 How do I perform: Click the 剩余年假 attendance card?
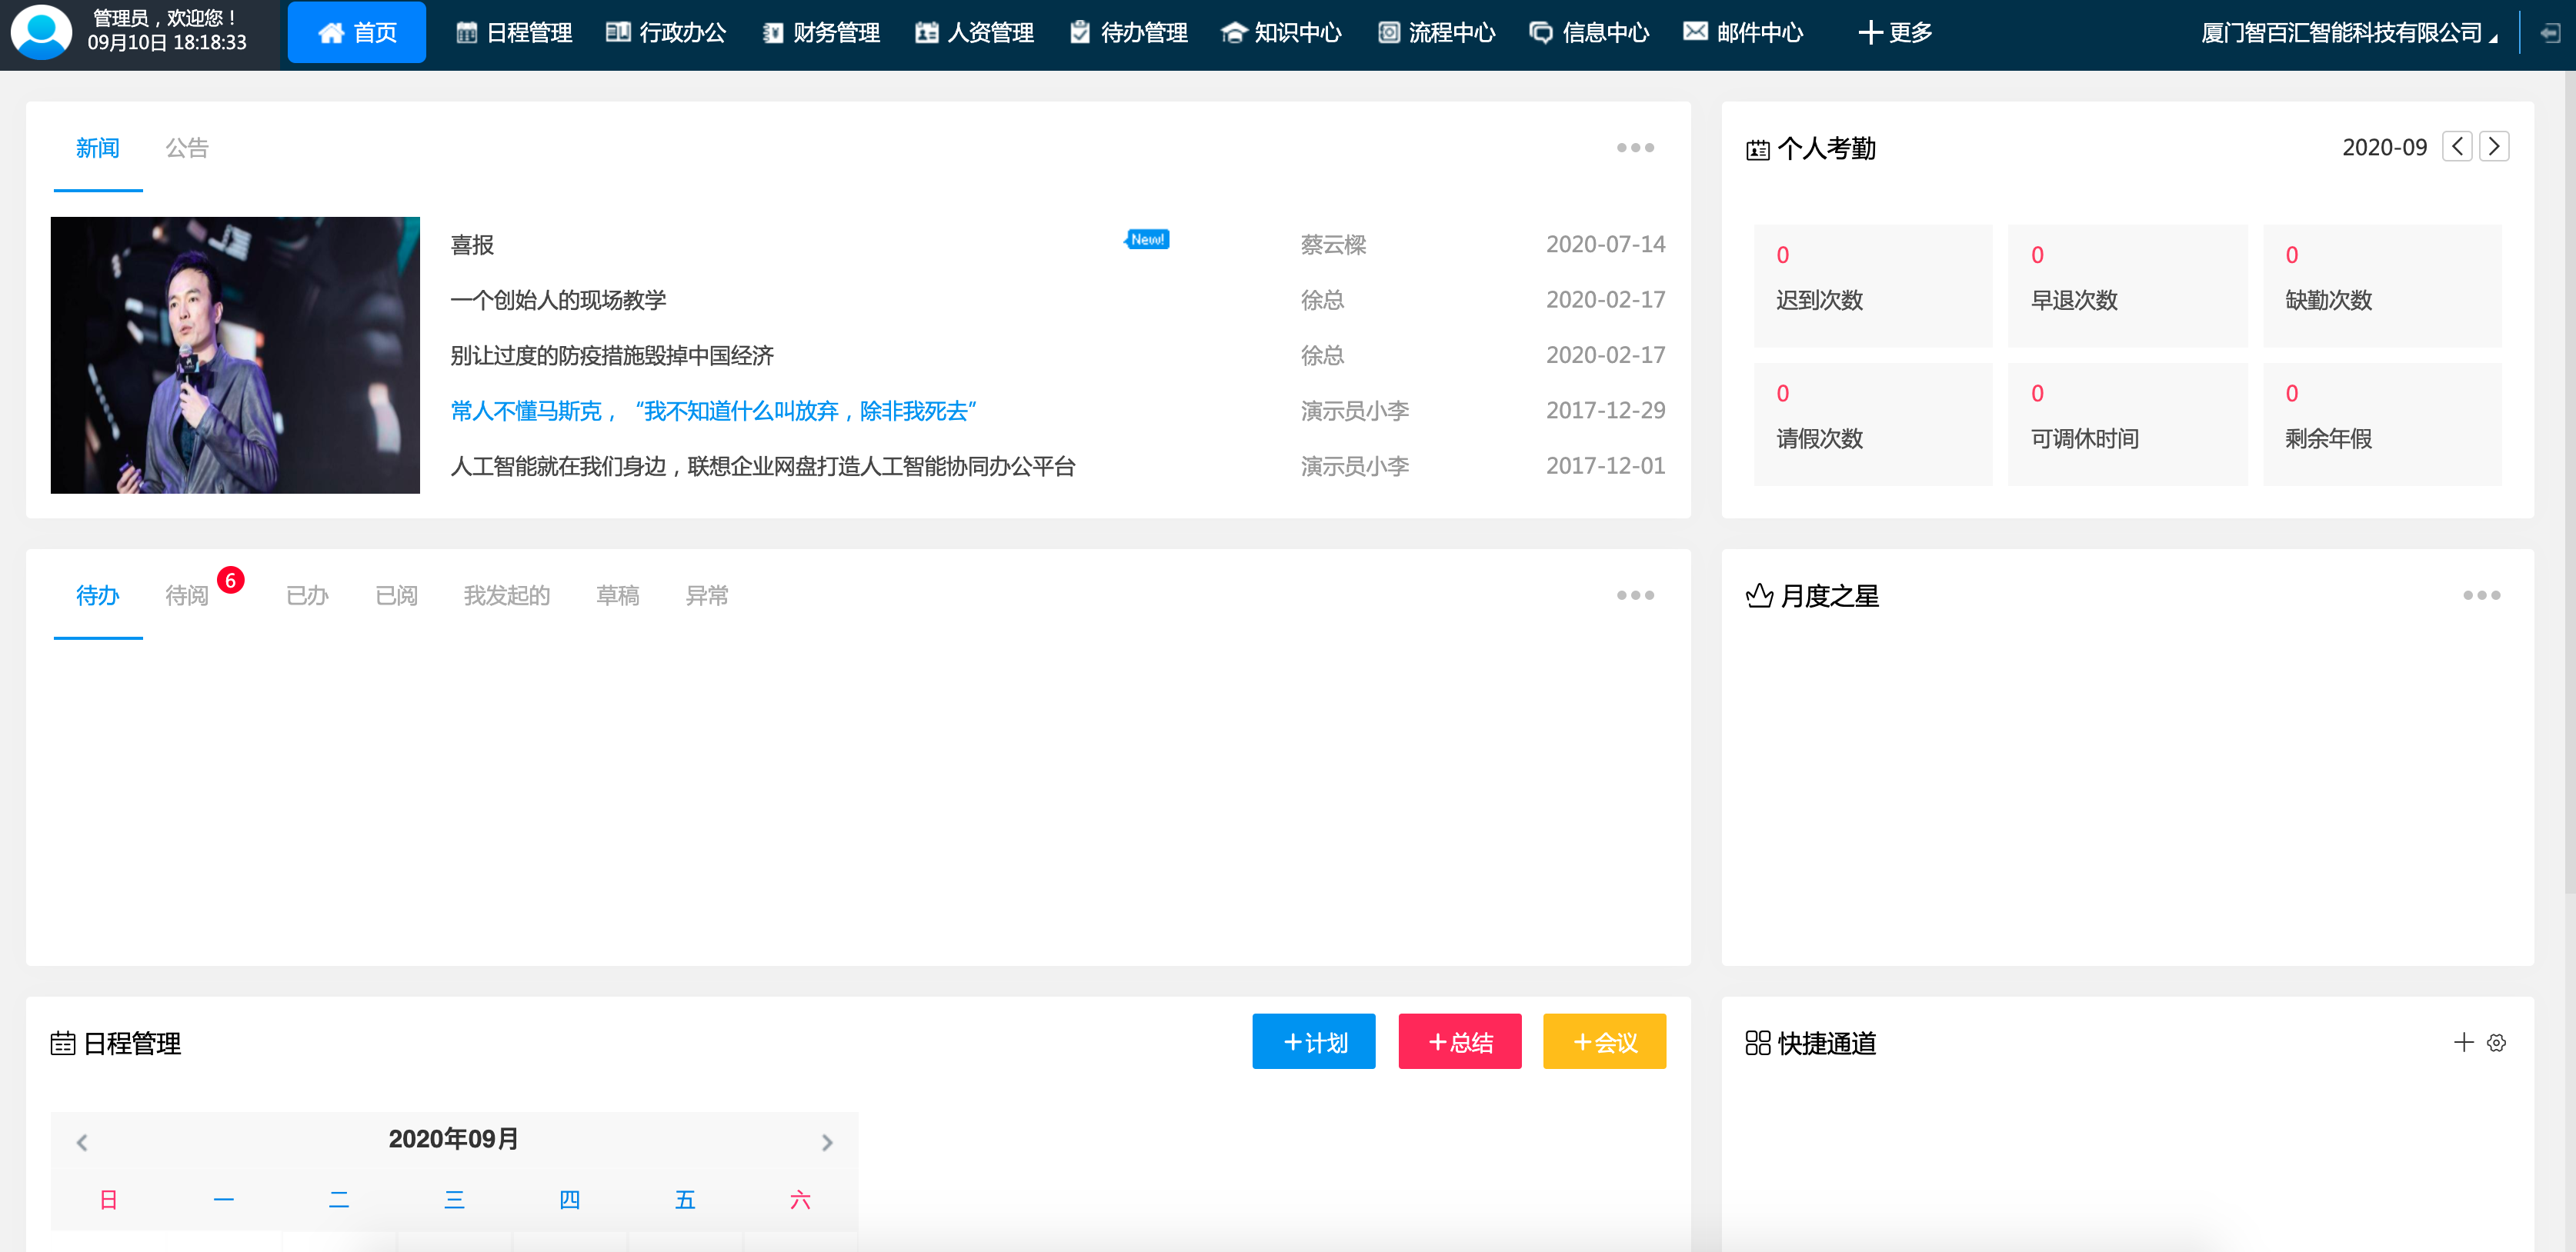click(x=2382, y=425)
